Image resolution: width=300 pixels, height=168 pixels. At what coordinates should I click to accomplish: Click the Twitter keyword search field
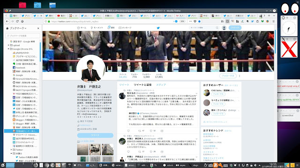click(x=204, y=28)
